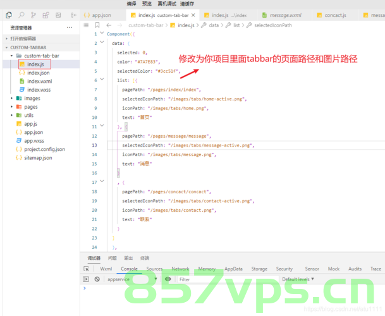Click the bookmark icon in breadcrumb bar
Viewport: 385px width, 316px height.
(x=97, y=25)
